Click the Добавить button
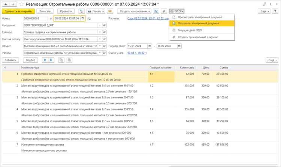 [x=10, y=60]
